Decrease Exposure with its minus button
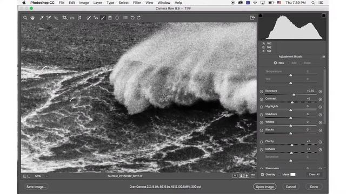The height and width of the screenshot is (194, 346). [261, 91]
